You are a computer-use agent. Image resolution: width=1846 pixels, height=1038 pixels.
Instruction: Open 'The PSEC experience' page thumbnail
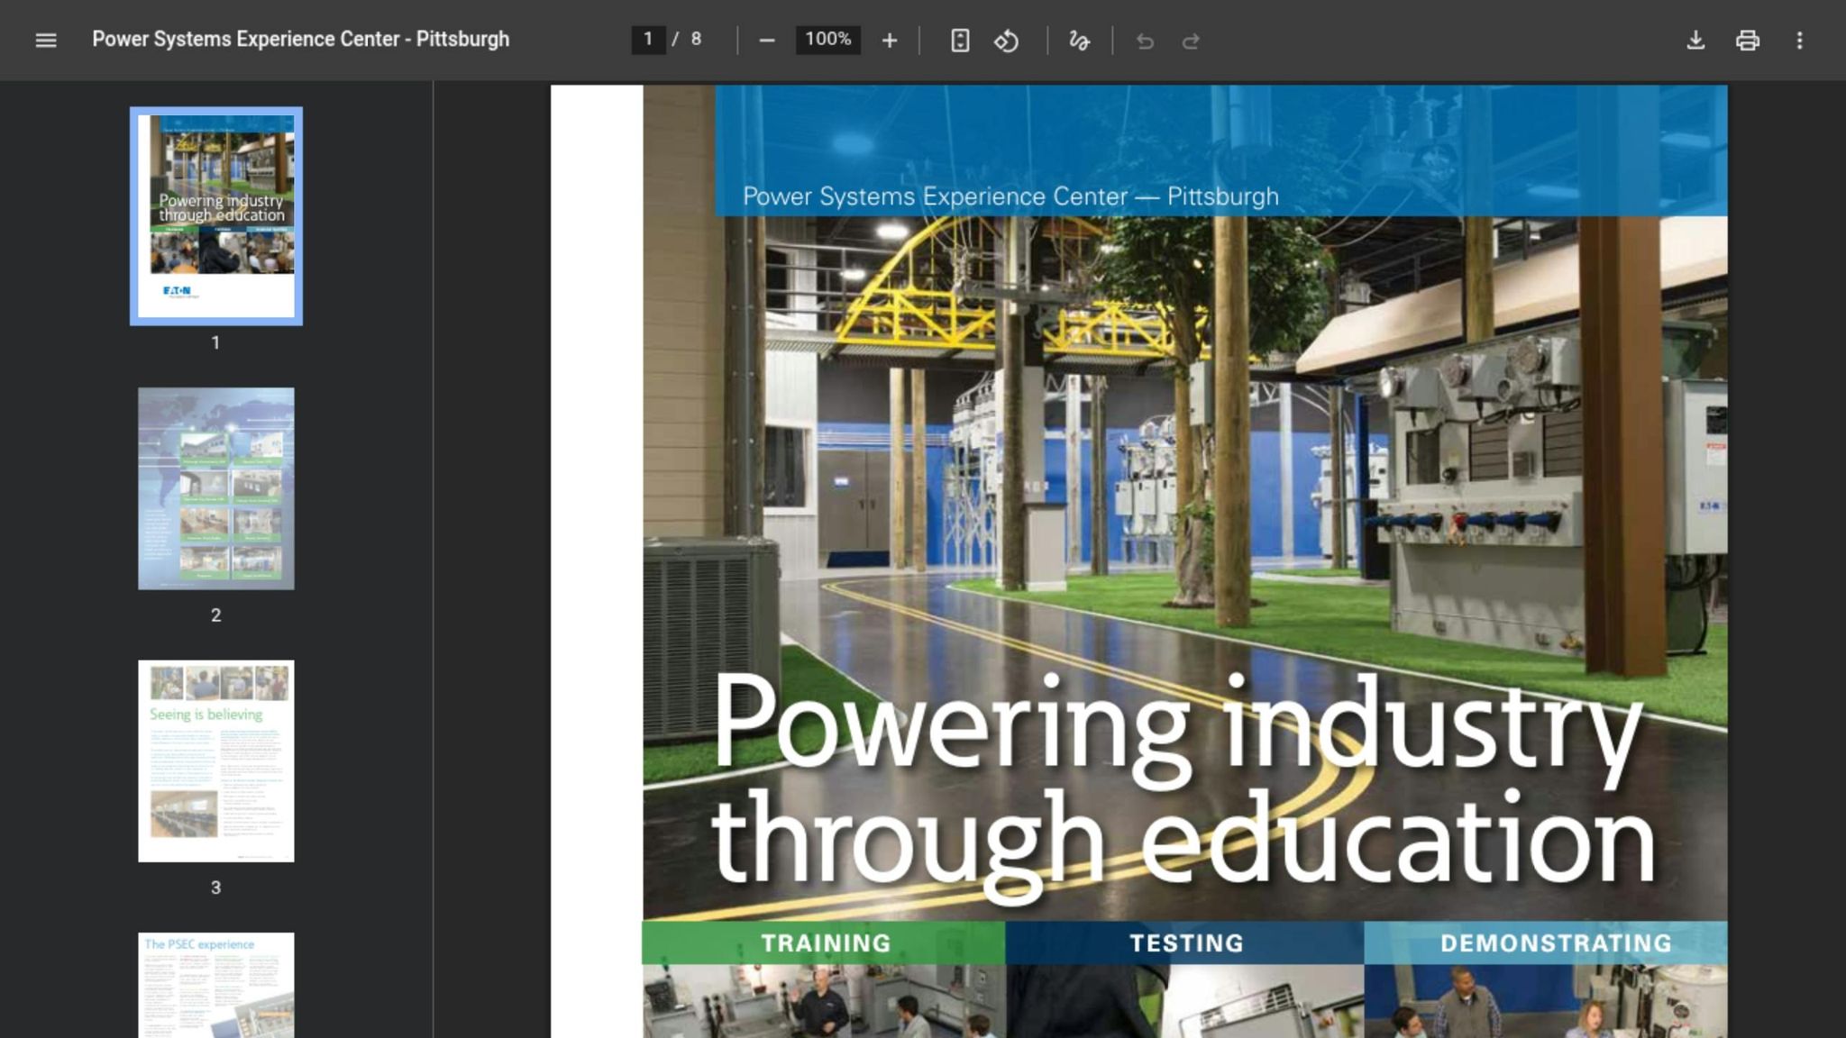[216, 985]
